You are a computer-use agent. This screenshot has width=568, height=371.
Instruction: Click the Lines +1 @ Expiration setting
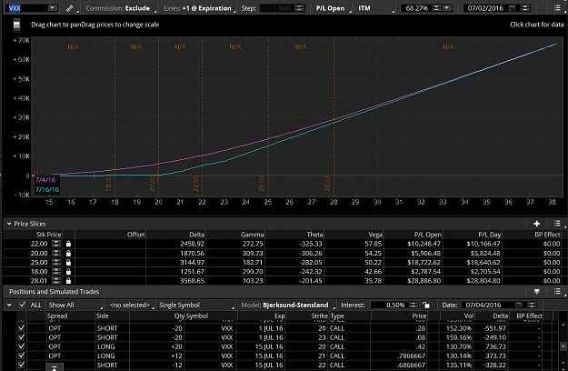[x=198, y=8]
